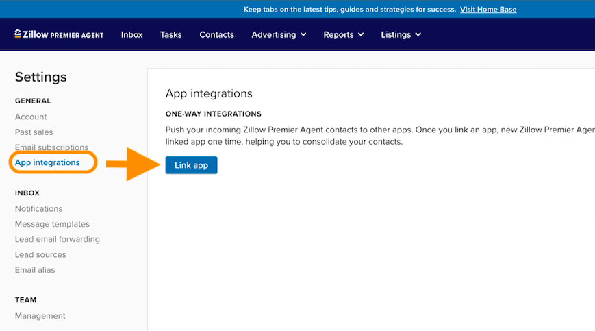Click the App integrations panel heading
Image resolution: width=595 pixels, height=331 pixels.
click(209, 93)
